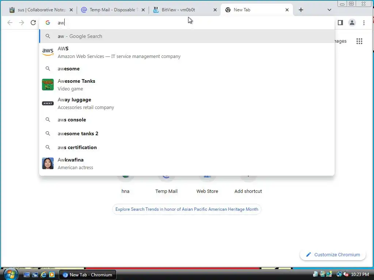Image resolution: width=374 pixels, height=280 pixels.
Task: Close the BitView tab
Action: pos(215,10)
